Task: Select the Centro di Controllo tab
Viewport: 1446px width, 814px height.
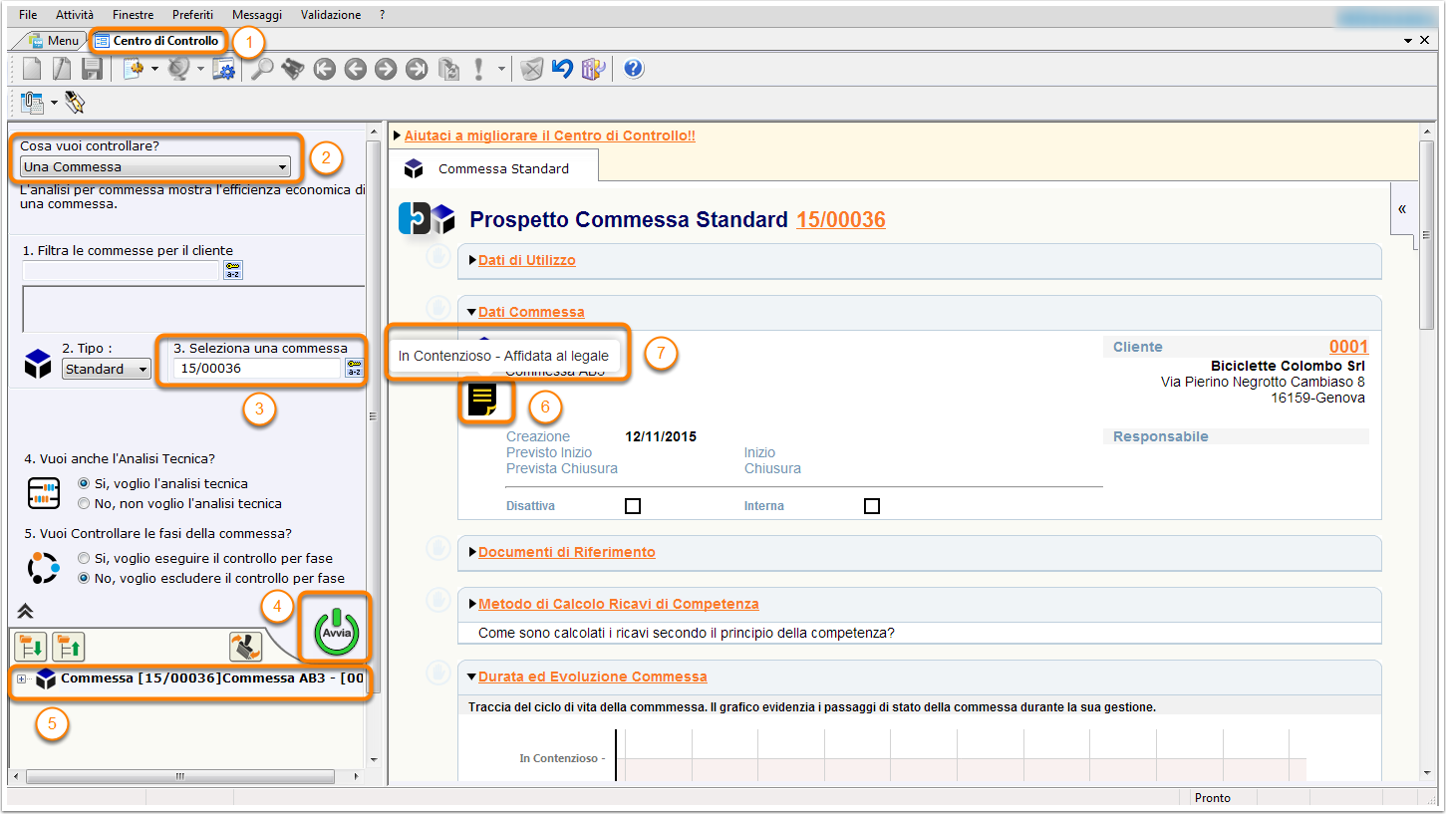Action: coord(157,41)
